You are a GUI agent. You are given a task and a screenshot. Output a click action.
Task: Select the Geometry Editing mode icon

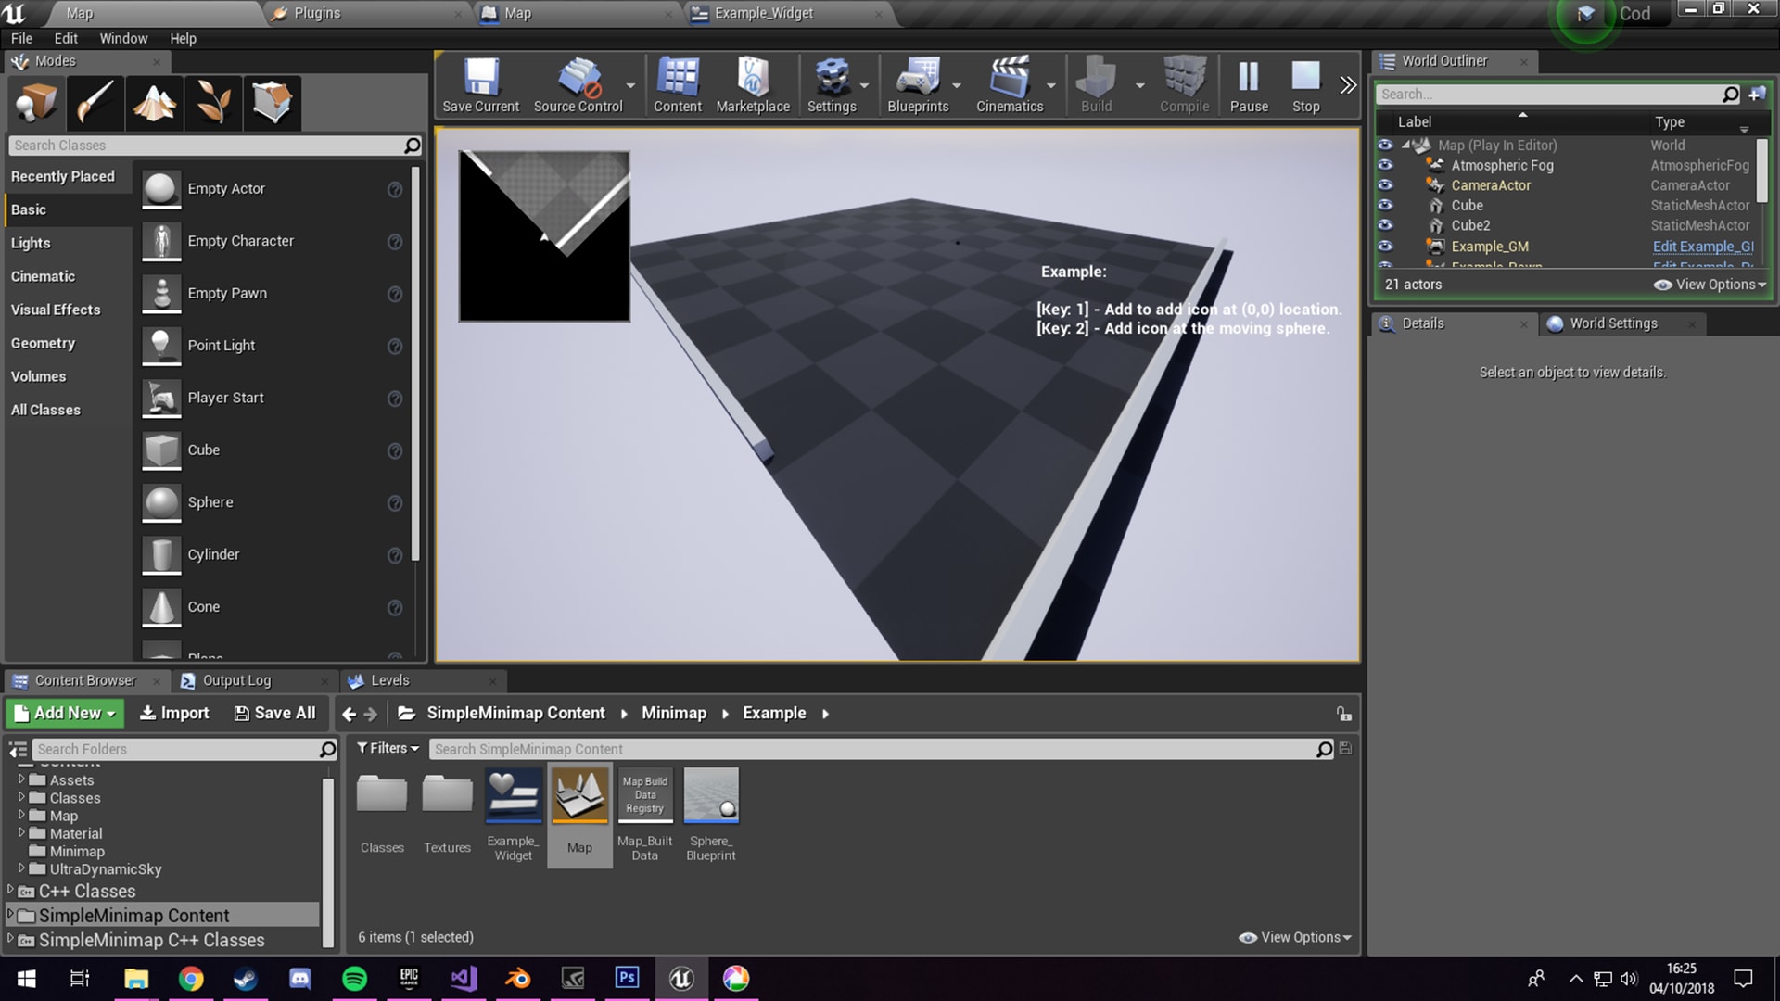pos(272,102)
